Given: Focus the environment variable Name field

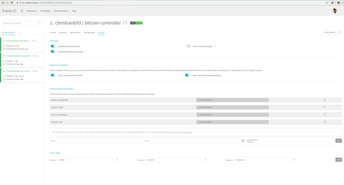Looking at the screenshot, I should pos(96,141).
